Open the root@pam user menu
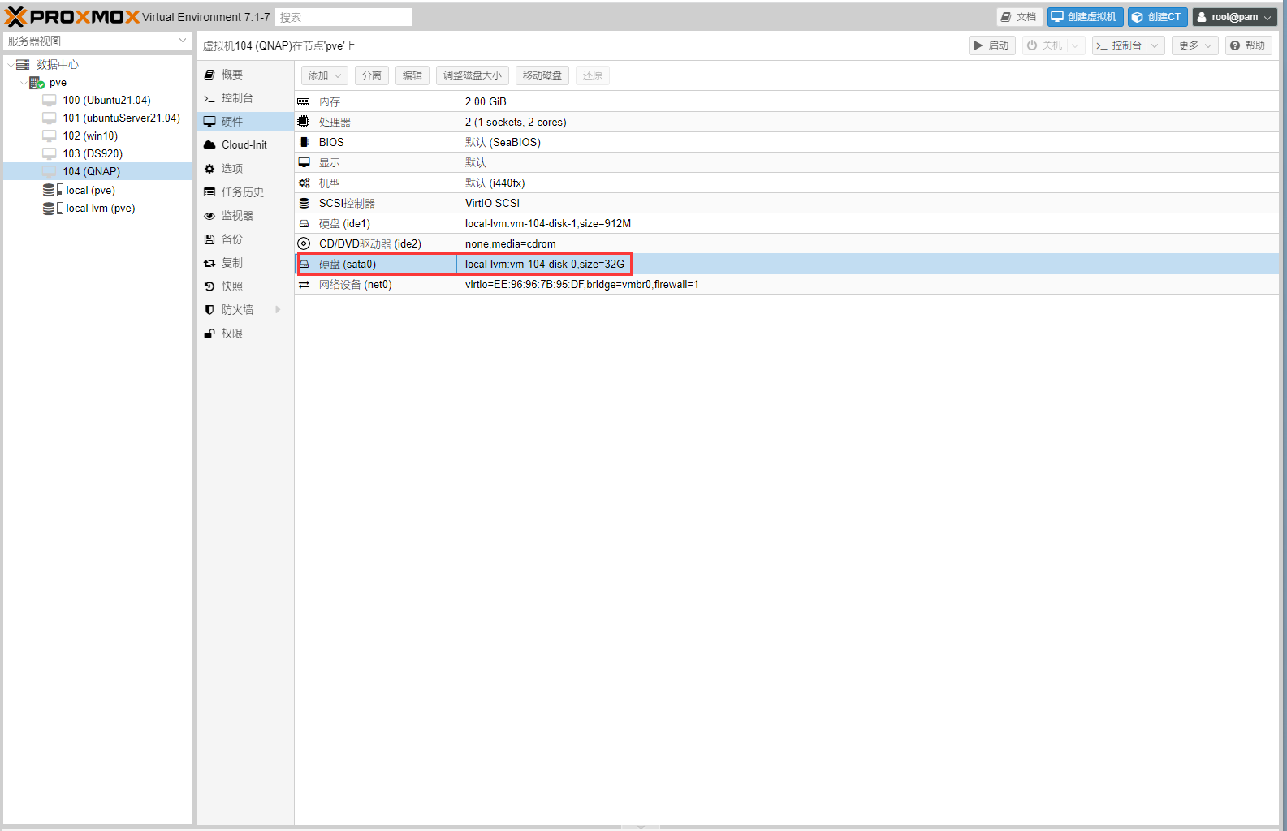 [x=1235, y=17]
